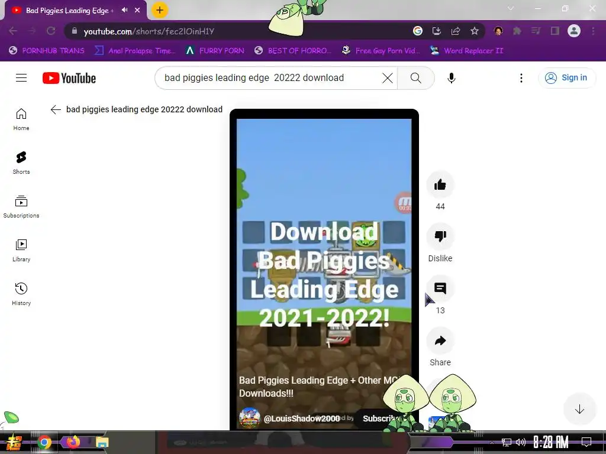The height and width of the screenshot is (454, 606).
Task: Open the media controls icon in the toolbar
Action: coord(536,31)
